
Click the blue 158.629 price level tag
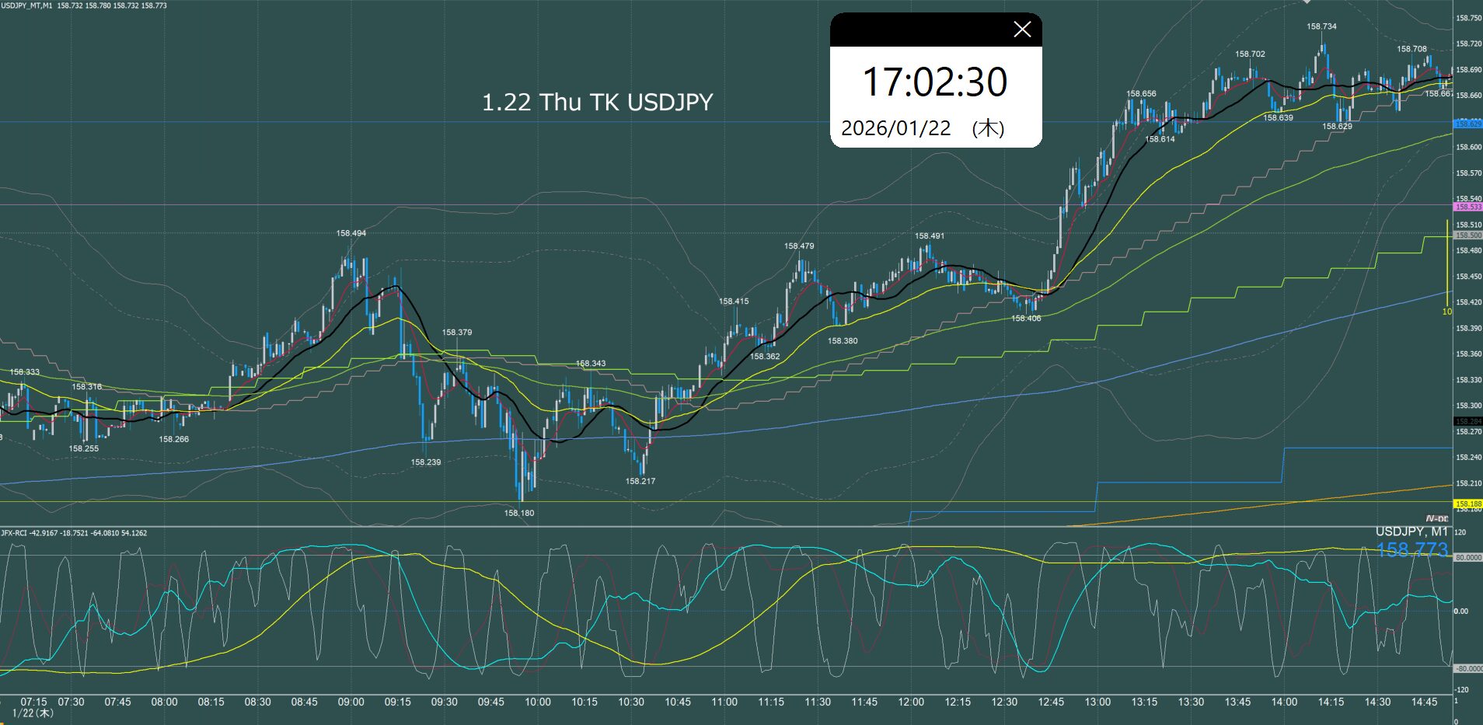[x=1467, y=124]
